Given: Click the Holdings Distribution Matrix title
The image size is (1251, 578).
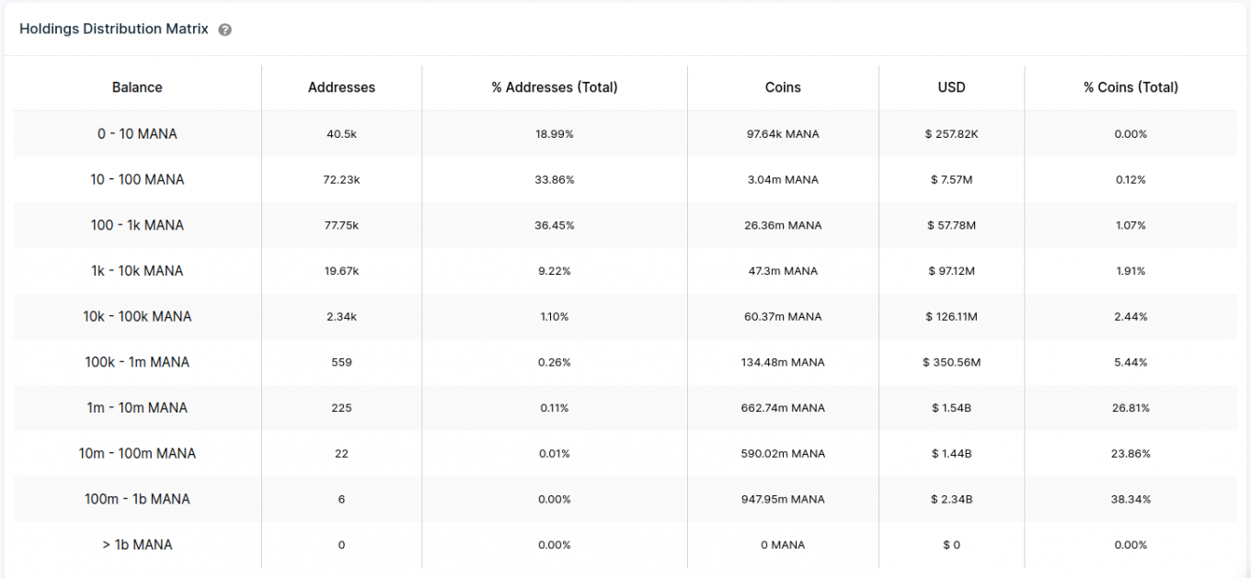Looking at the screenshot, I should pyautogui.click(x=115, y=28).
